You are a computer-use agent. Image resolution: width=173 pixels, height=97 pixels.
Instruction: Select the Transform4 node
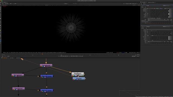(x=18, y=75)
